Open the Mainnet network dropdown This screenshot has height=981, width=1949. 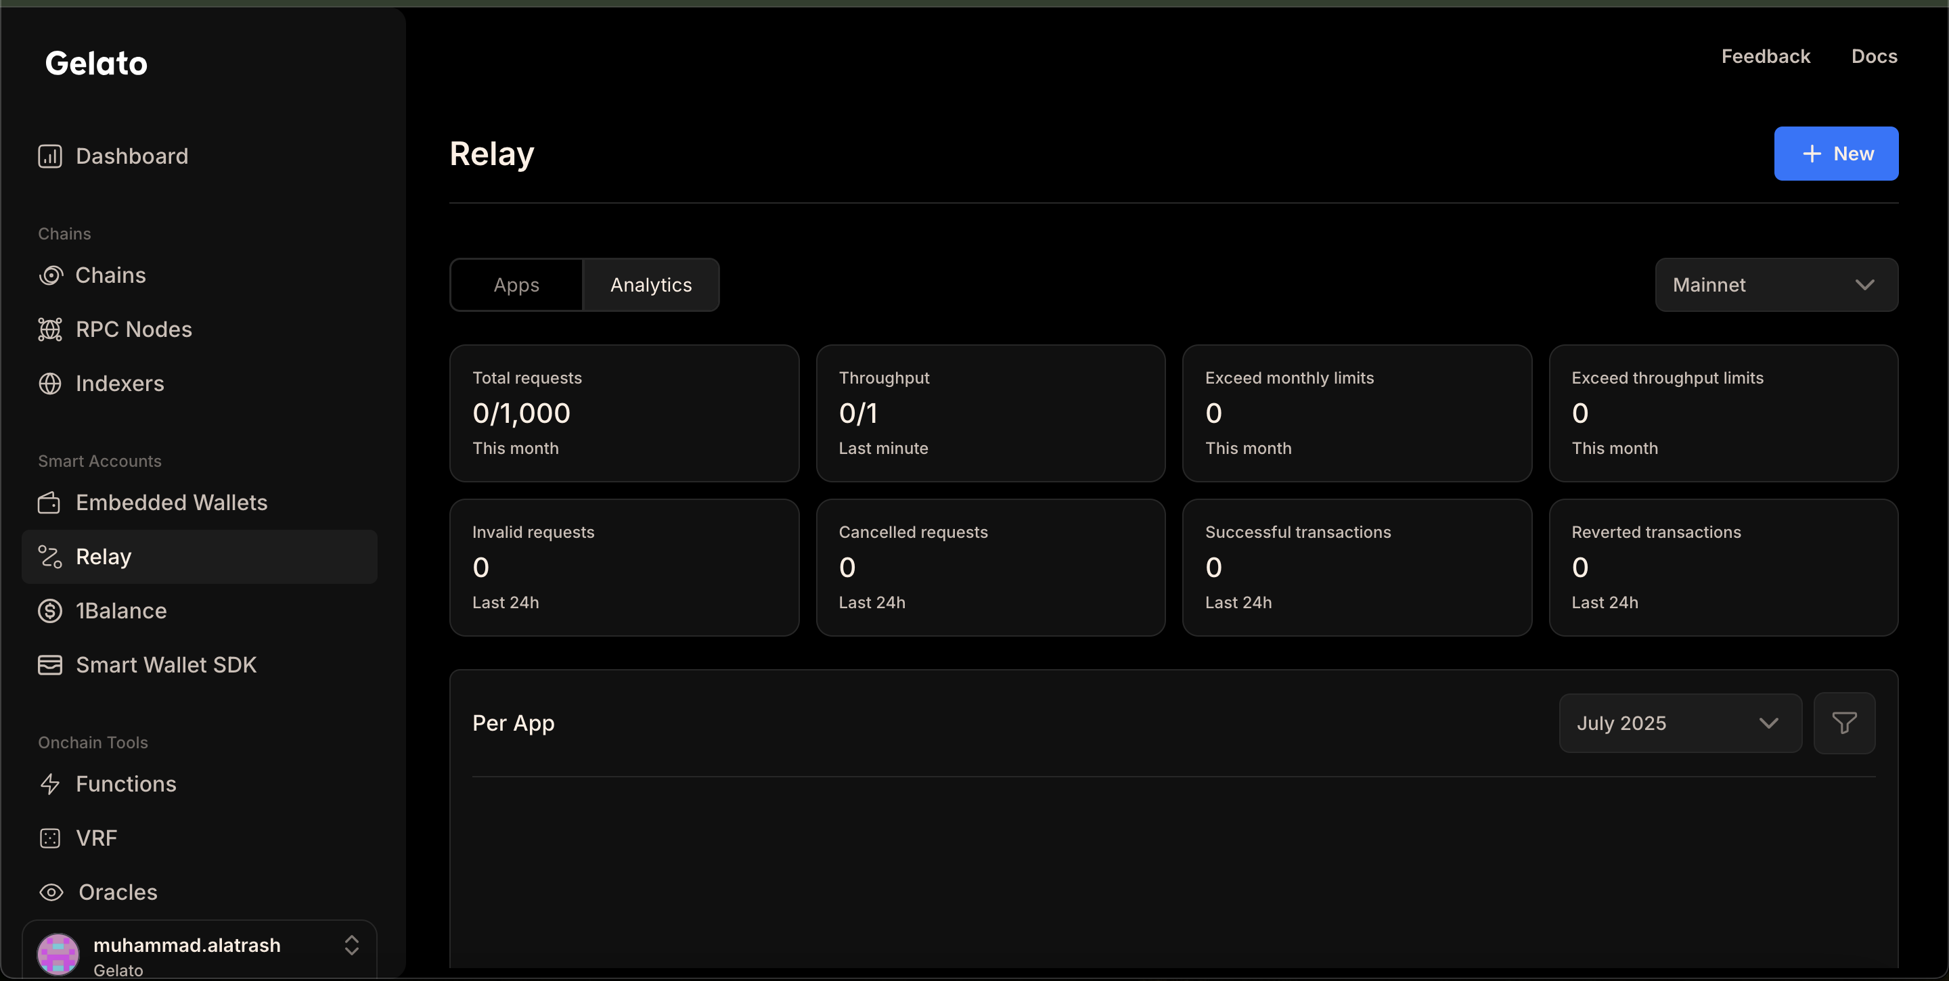(x=1776, y=285)
